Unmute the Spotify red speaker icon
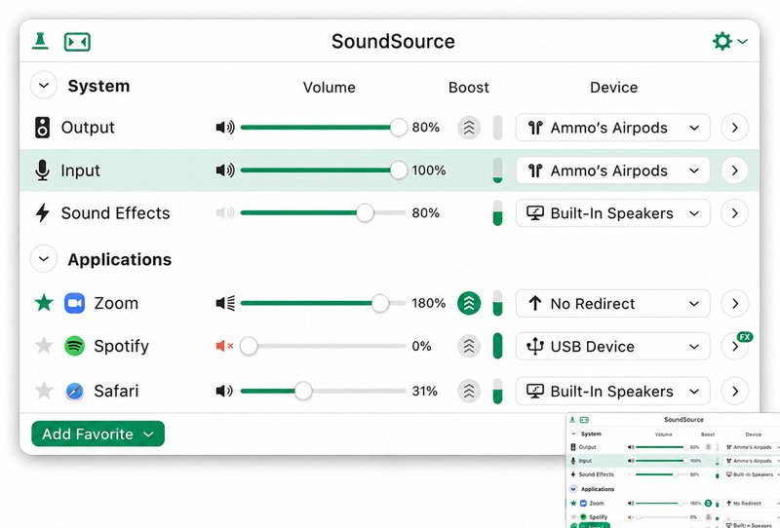 point(224,346)
